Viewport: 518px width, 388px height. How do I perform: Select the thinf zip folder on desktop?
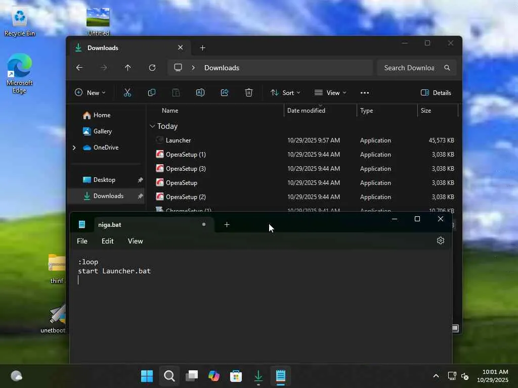tap(57, 268)
